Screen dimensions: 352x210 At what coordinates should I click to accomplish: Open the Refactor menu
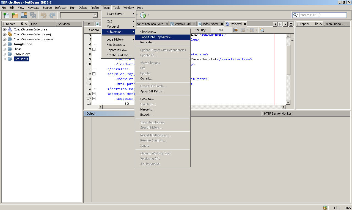click(61, 8)
